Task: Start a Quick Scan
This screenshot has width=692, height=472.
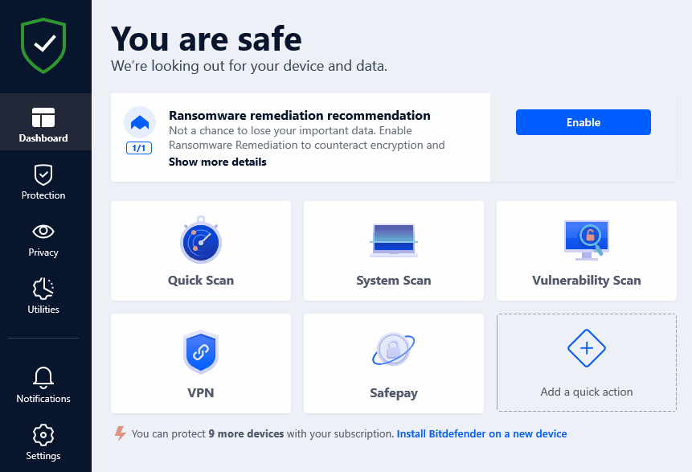Action: [x=201, y=250]
